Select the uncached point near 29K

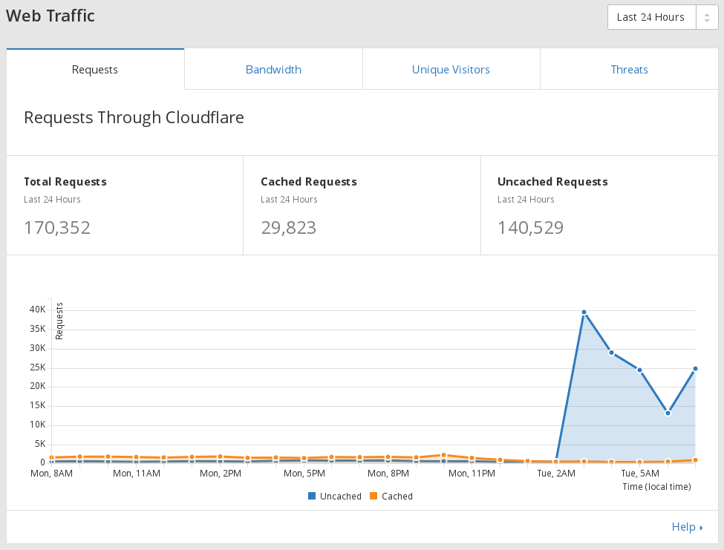(611, 353)
